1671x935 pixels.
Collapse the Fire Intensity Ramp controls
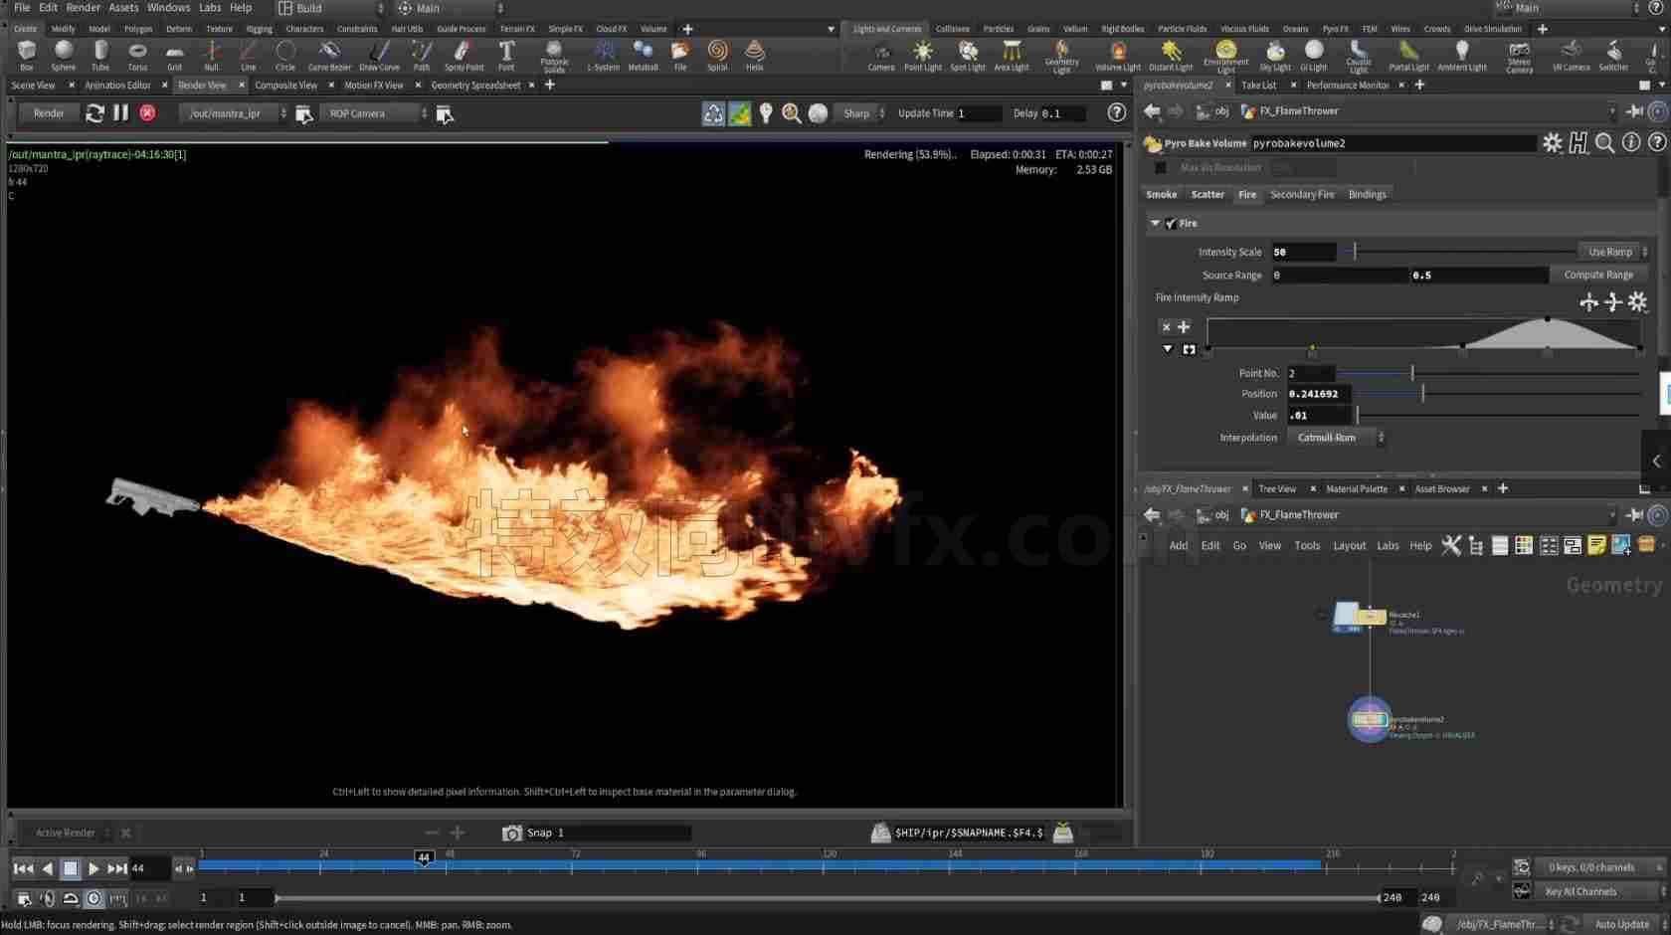point(1168,349)
